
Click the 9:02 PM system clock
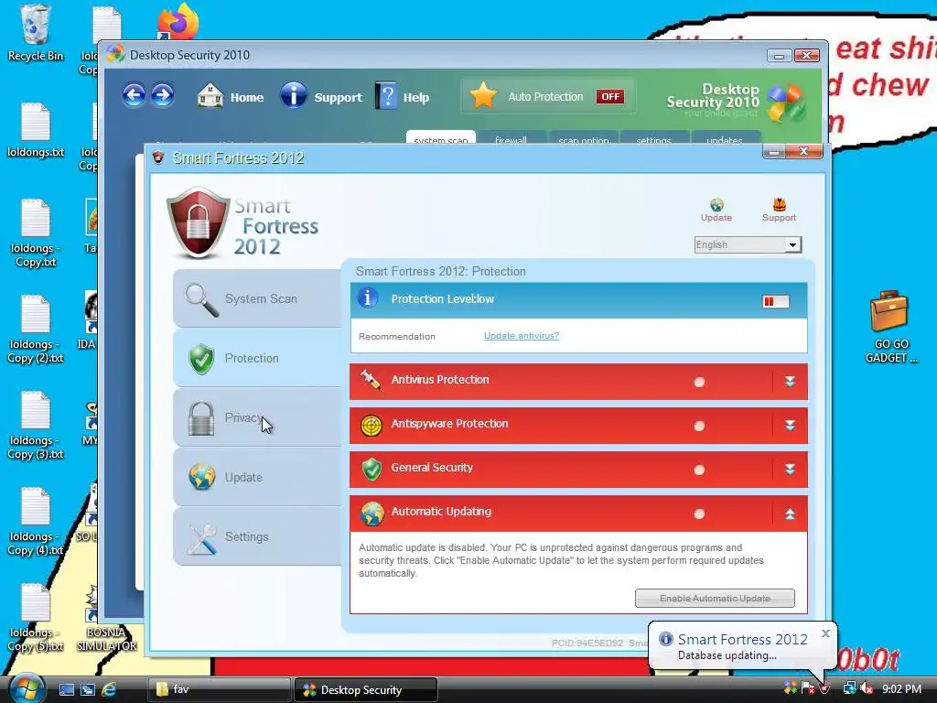pyautogui.click(x=901, y=688)
